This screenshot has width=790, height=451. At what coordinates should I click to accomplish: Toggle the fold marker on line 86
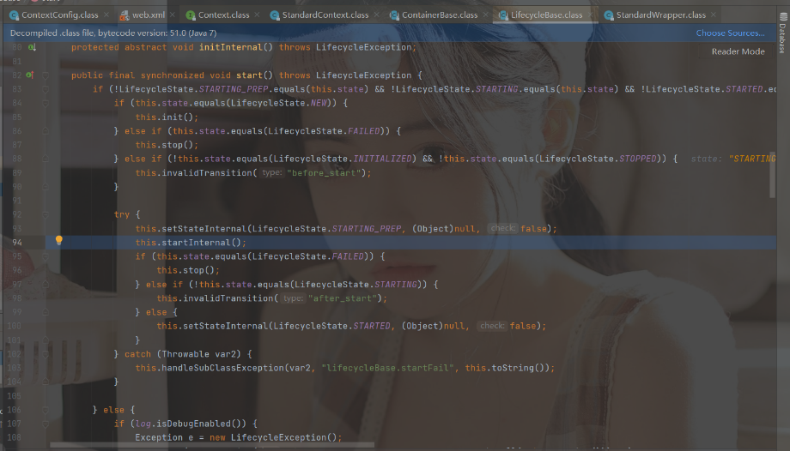coord(46,131)
